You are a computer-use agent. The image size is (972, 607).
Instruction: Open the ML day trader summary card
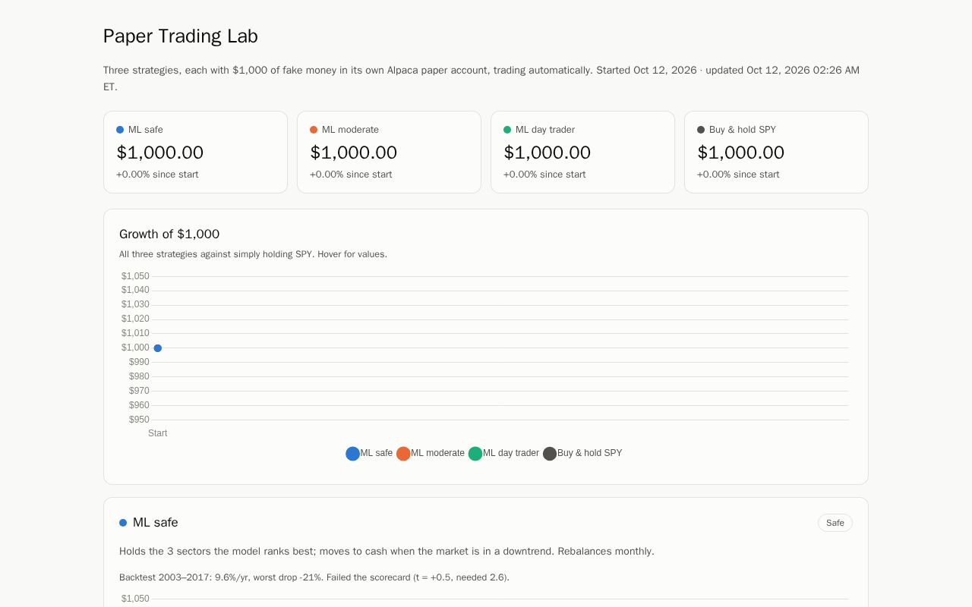(582, 153)
